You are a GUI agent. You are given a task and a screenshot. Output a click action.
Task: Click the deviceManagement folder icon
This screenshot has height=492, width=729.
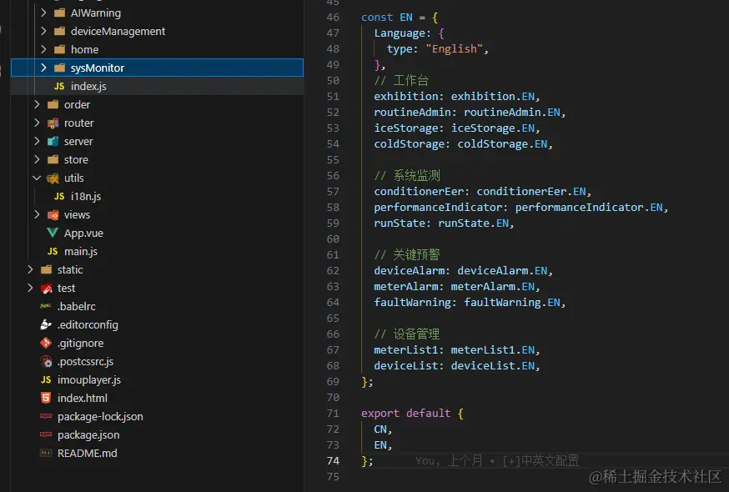[x=59, y=31]
